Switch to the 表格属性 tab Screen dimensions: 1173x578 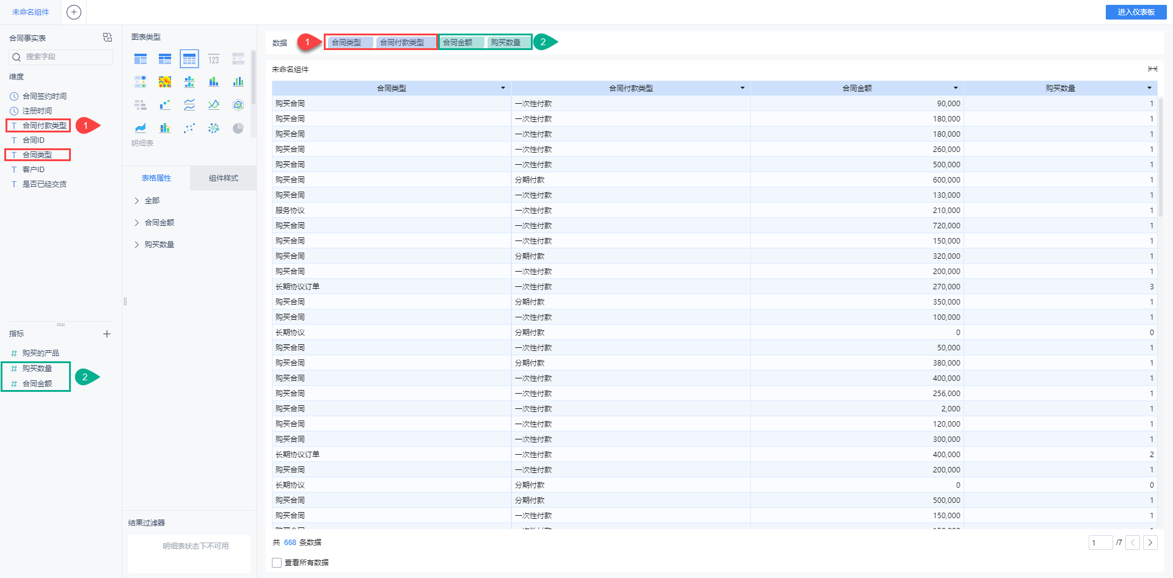pos(156,178)
